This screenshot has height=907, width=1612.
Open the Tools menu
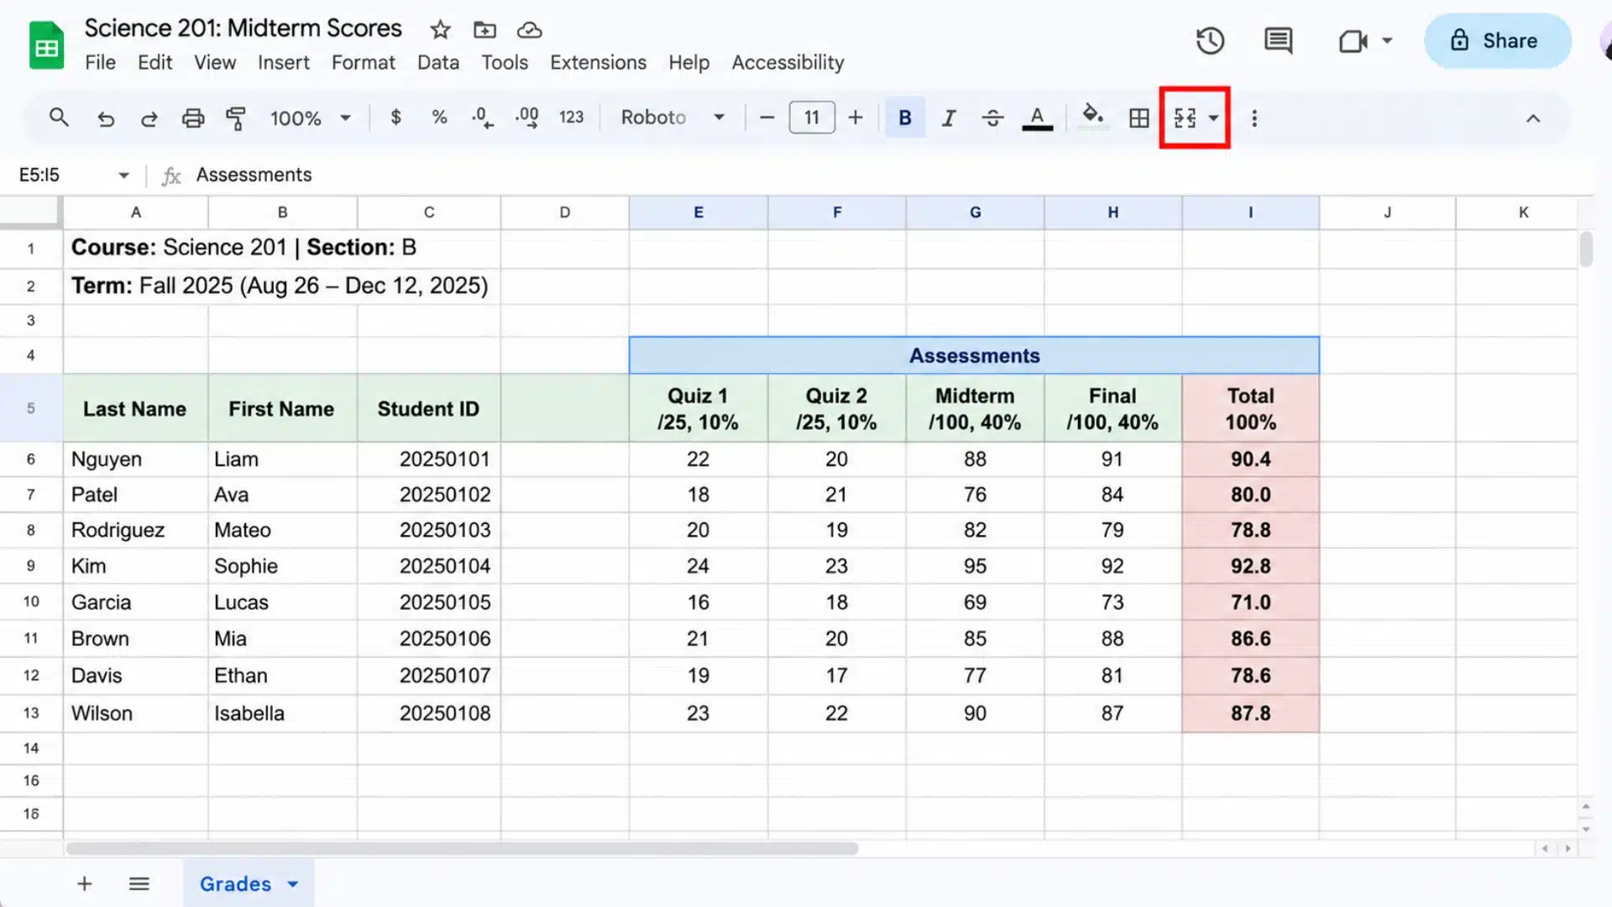click(505, 62)
